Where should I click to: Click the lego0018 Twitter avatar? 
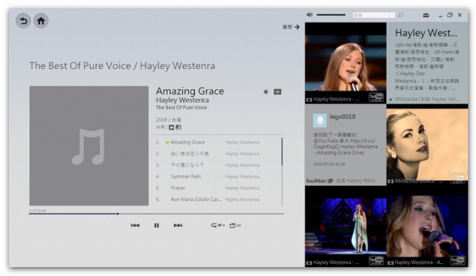[320, 121]
